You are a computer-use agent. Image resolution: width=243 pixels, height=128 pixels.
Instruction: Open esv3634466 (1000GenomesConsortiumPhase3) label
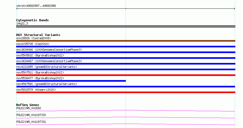pyautogui.click(x=49, y=50)
